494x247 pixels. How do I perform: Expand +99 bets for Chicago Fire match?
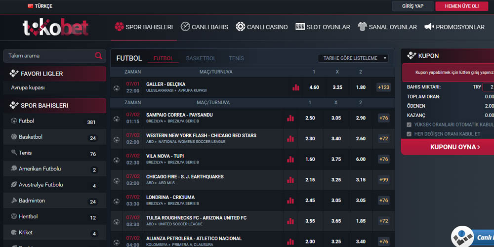tap(384, 180)
